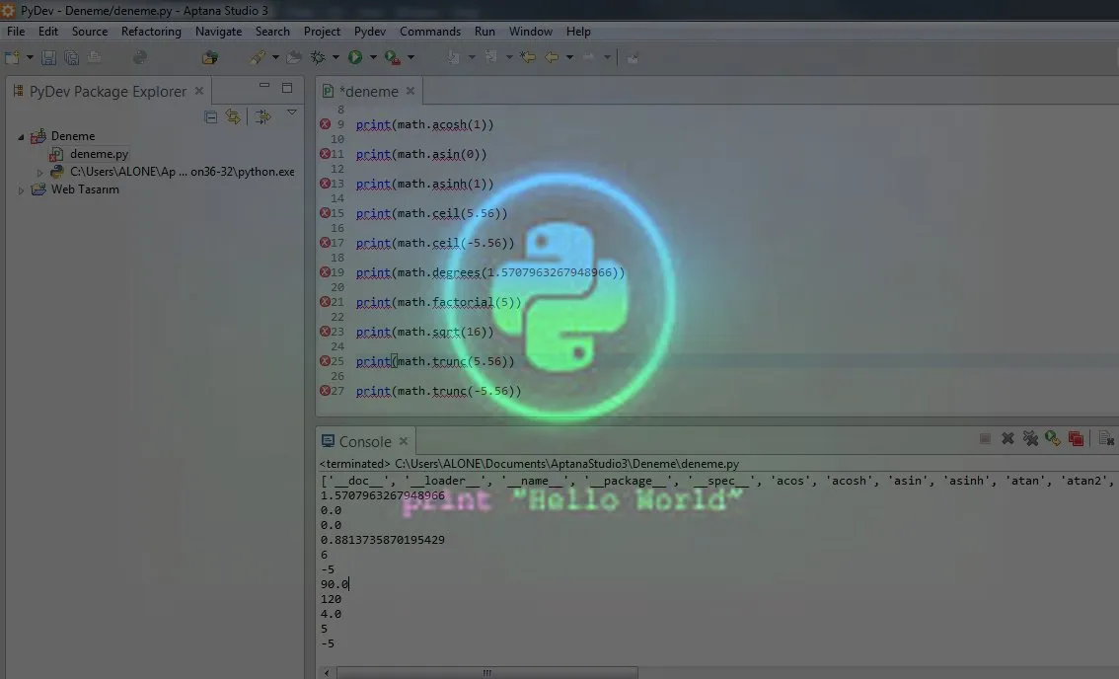Image resolution: width=1119 pixels, height=679 pixels.
Task: Start debugging with the bug icon
Action: (318, 58)
